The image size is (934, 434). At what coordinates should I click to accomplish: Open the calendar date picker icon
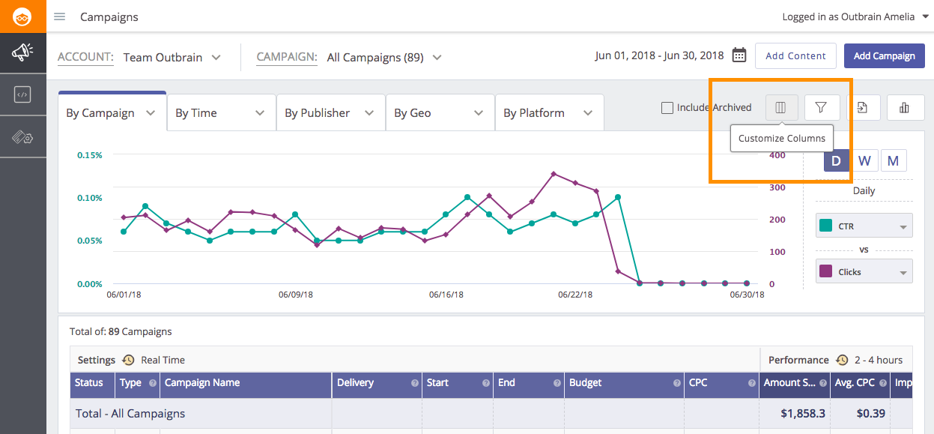pyautogui.click(x=739, y=55)
